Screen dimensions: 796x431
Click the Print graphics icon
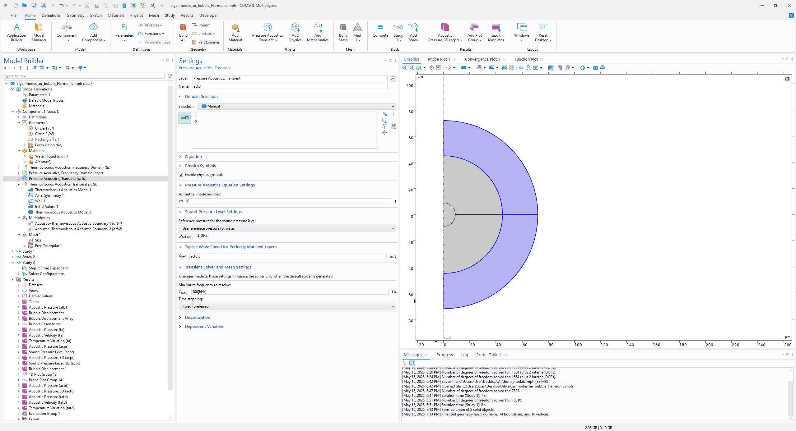coord(603,68)
